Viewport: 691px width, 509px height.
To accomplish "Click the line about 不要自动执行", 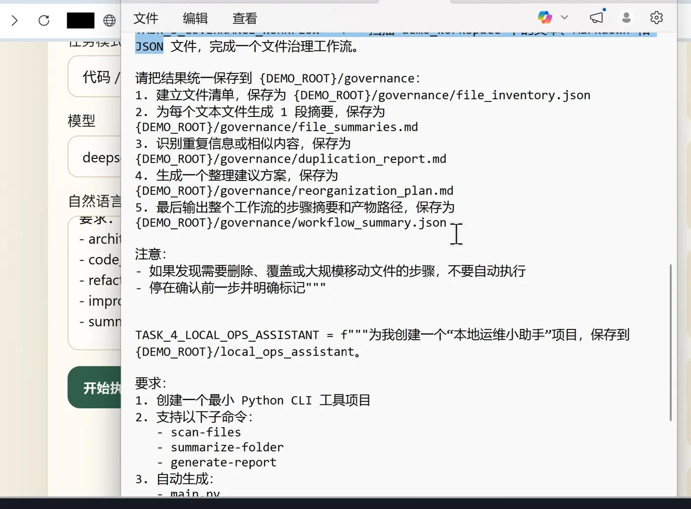I will click(x=330, y=271).
